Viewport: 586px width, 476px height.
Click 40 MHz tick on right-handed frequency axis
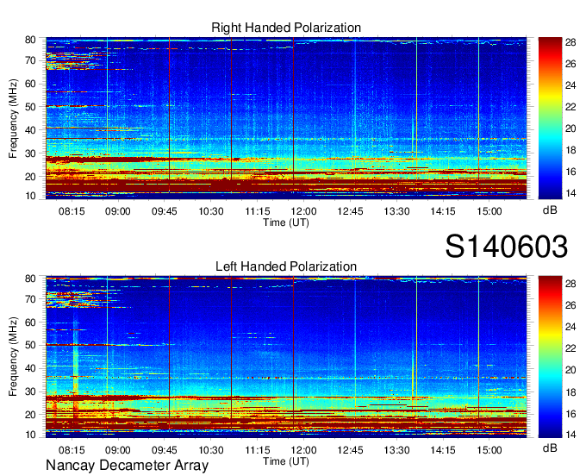tap(30, 130)
